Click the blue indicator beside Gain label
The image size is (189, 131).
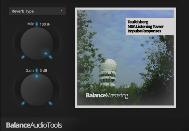click(37, 70)
